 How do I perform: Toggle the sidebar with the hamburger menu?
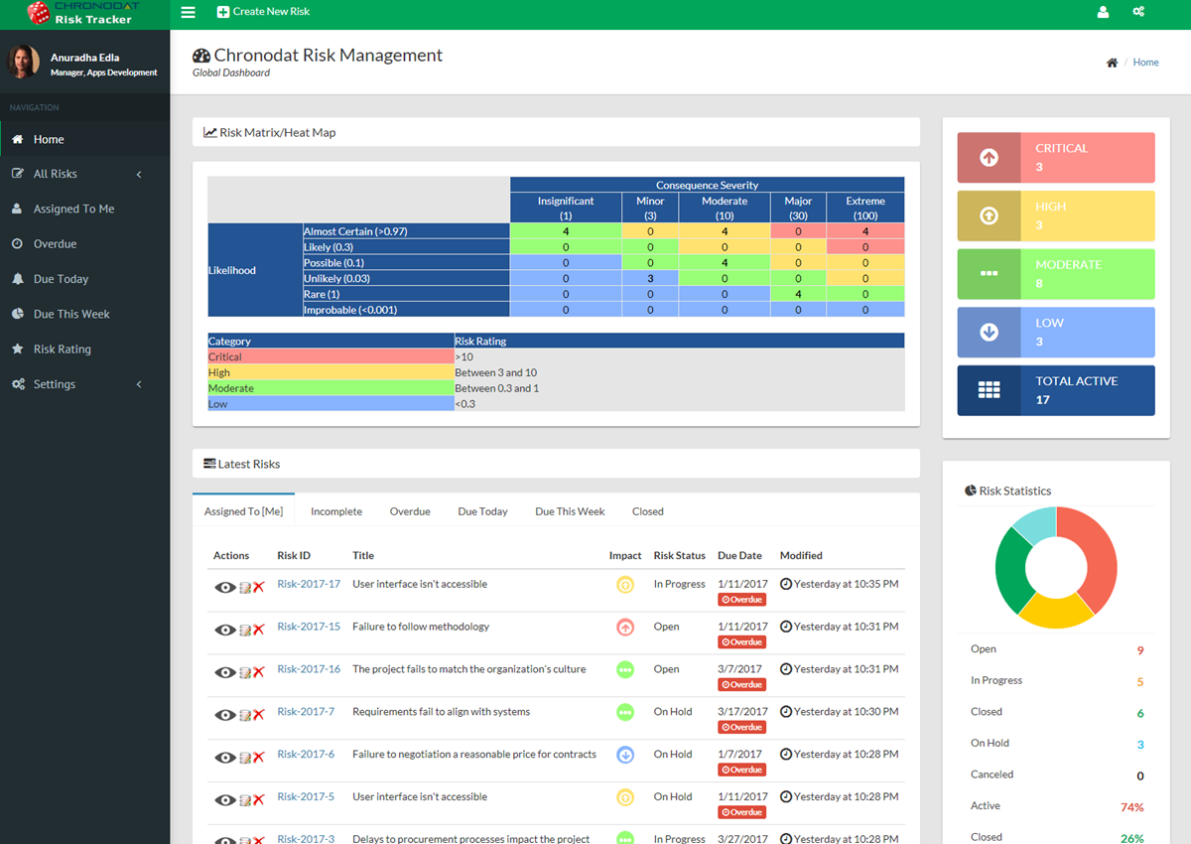click(189, 12)
